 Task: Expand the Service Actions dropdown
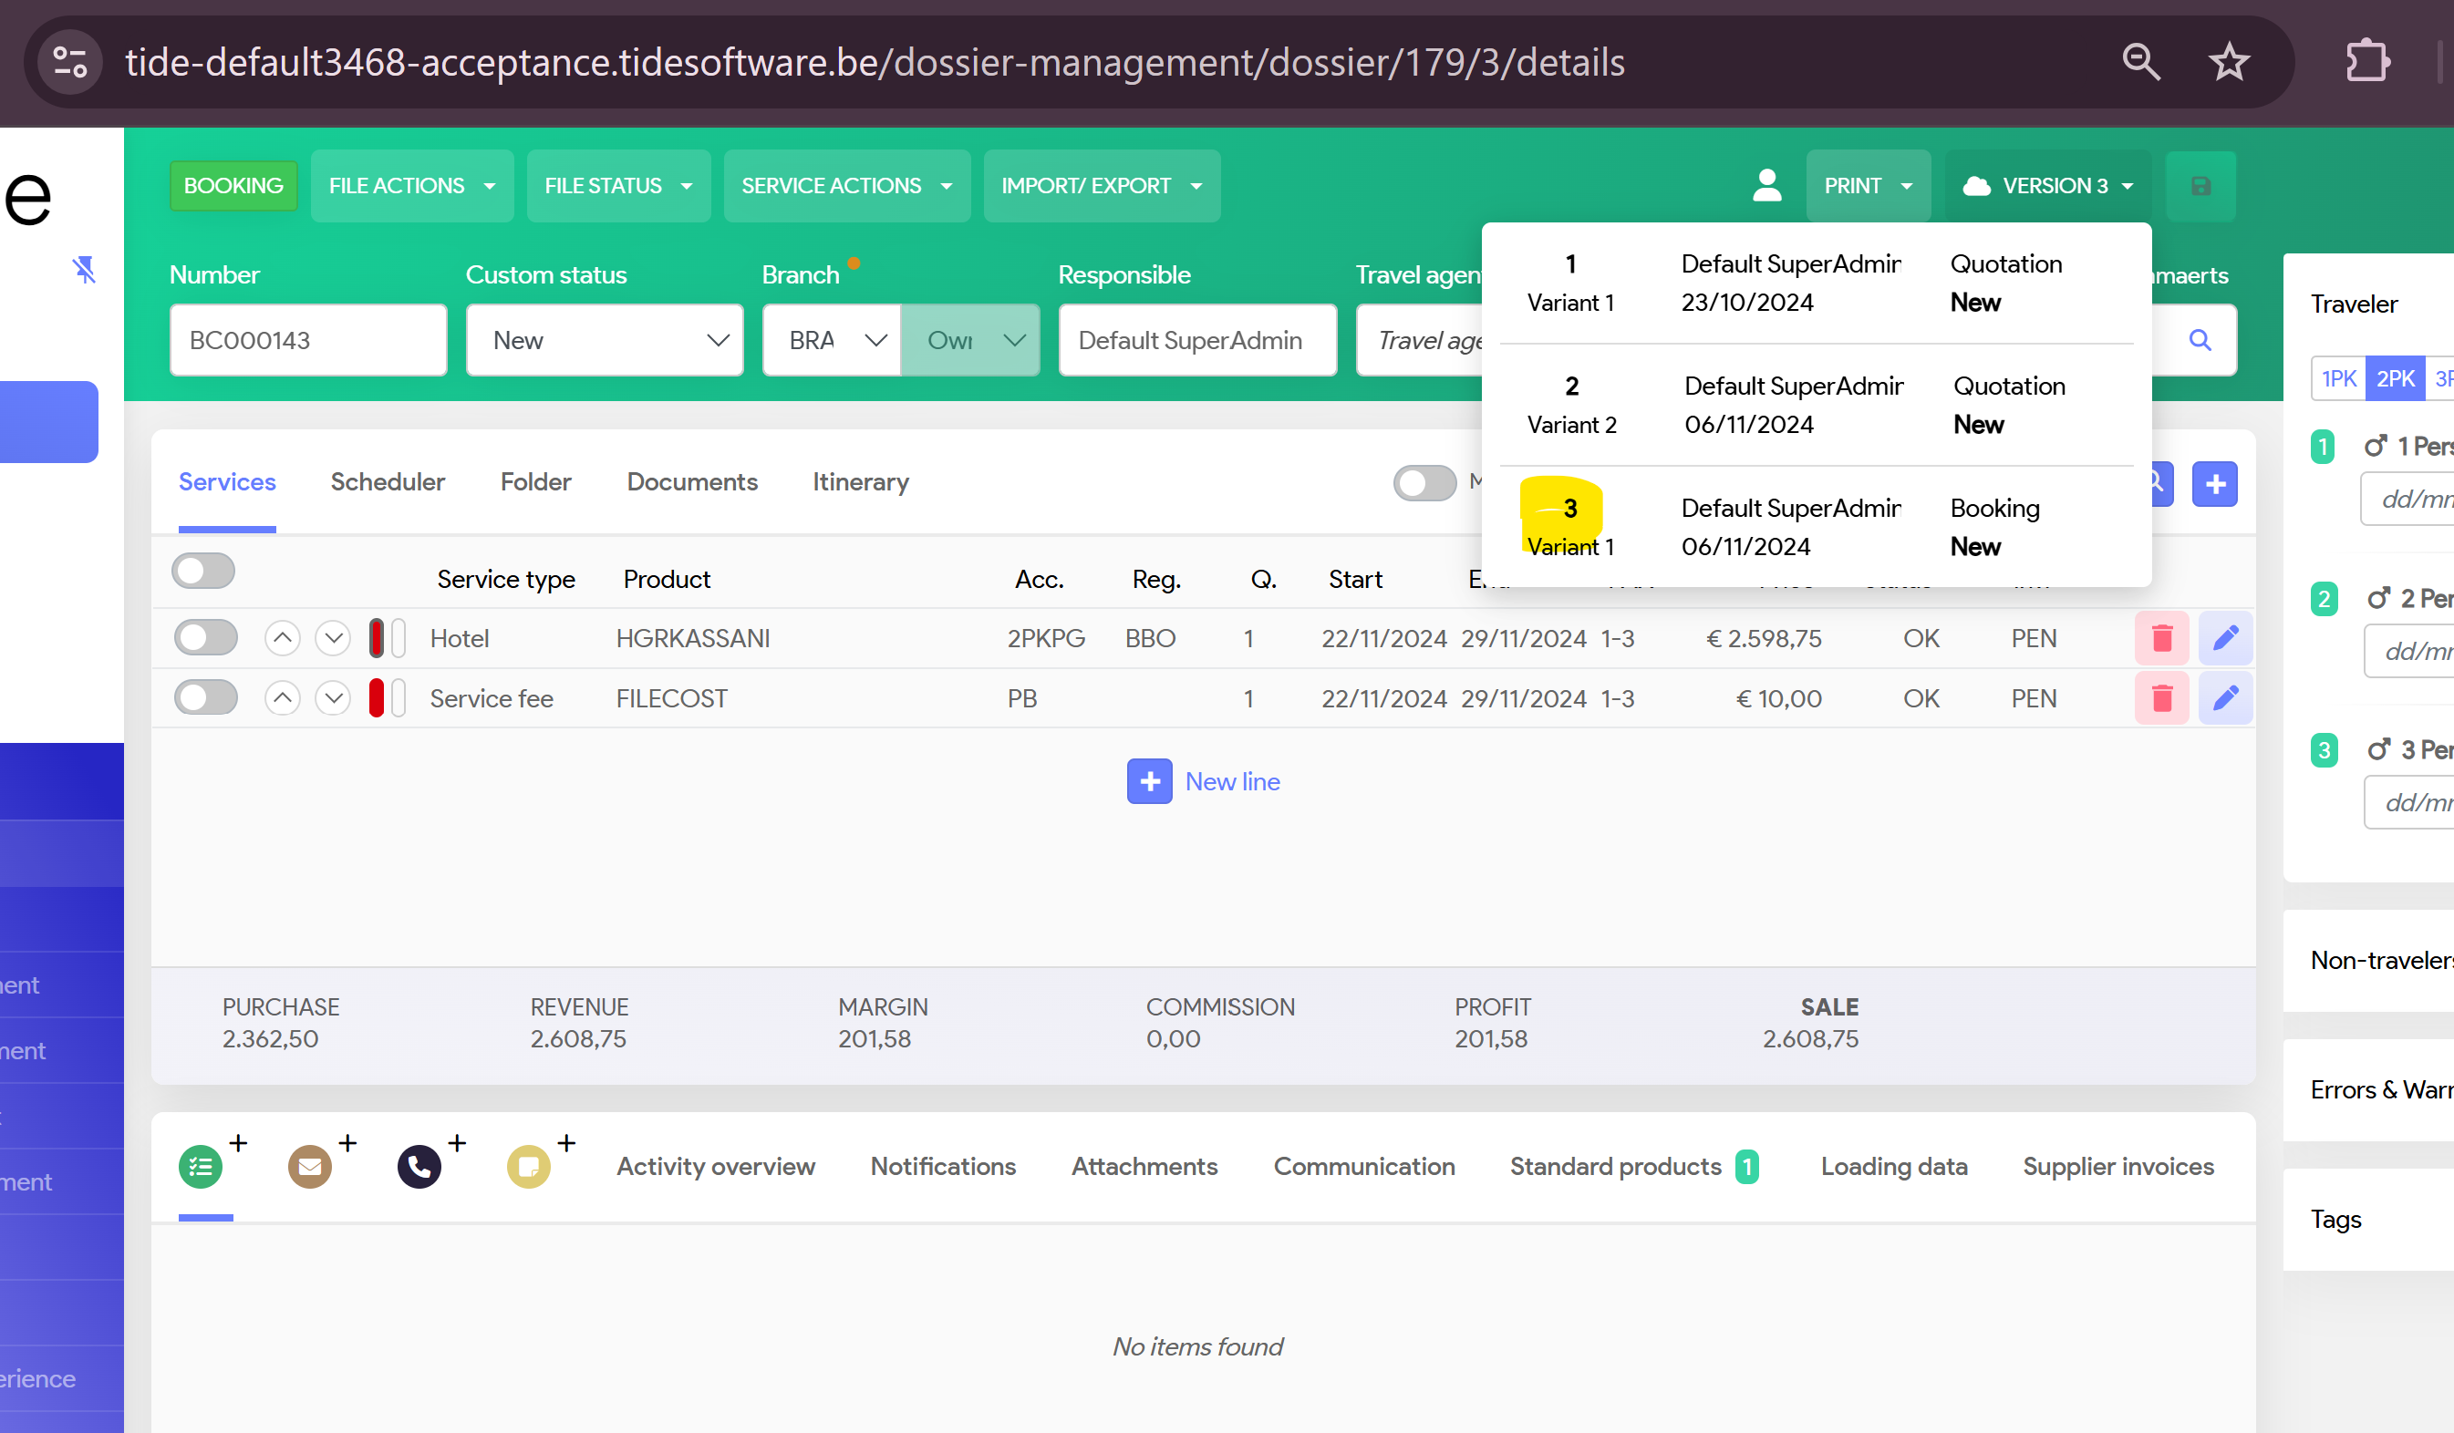[x=846, y=186]
